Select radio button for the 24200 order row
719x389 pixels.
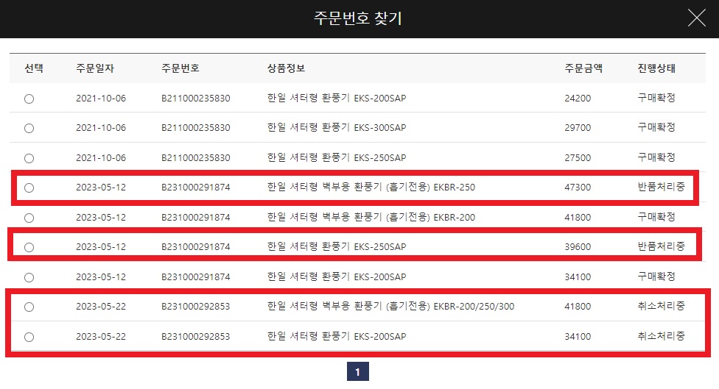(29, 99)
